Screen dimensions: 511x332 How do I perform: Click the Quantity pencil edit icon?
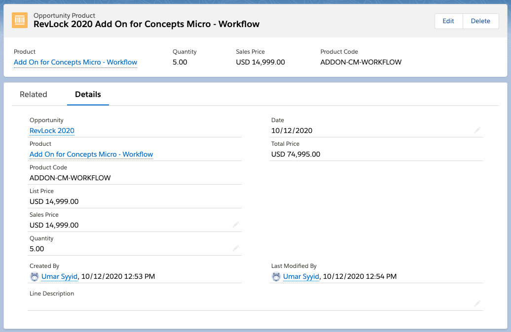[x=236, y=248]
